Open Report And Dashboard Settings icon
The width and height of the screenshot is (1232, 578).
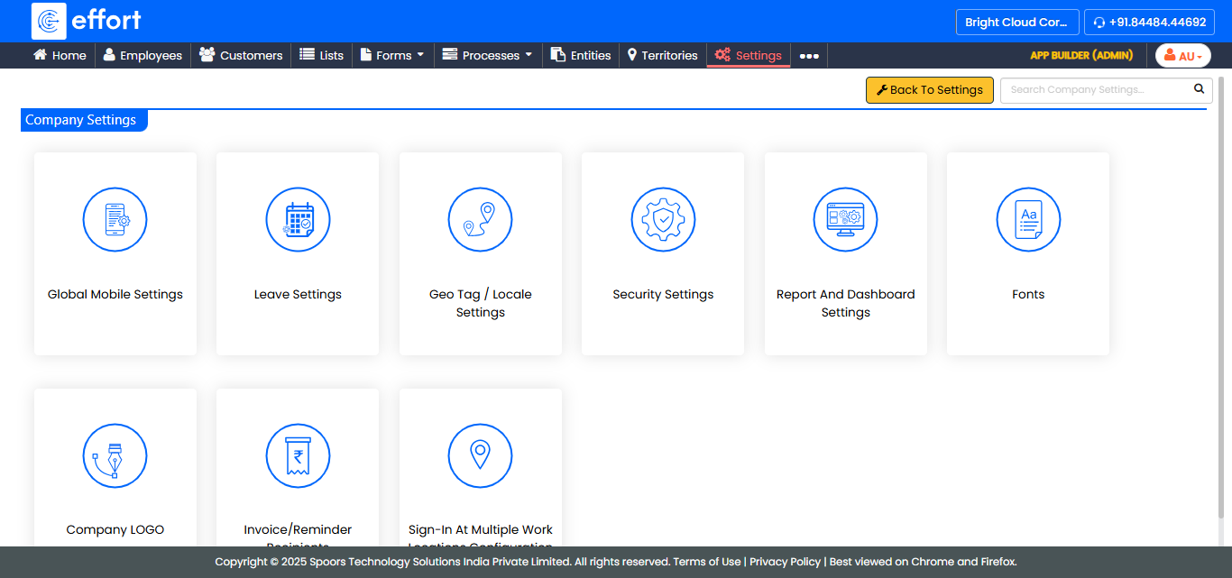click(845, 219)
